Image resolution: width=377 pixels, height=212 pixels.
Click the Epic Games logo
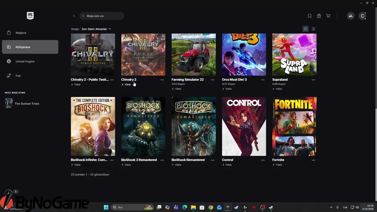tap(30, 16)
